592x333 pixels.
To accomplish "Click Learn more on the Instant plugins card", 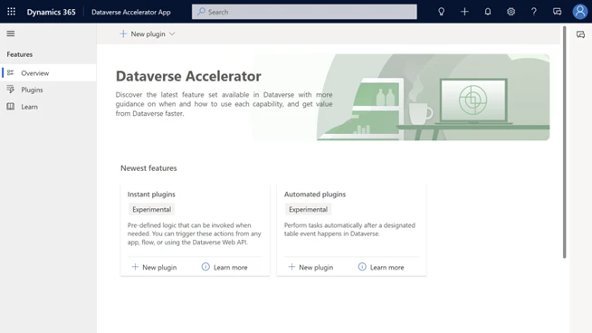I will [x=224, y=267].
